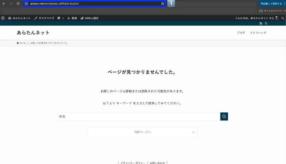
Task: Open プライバシーポリシー footer link
Action: point(133,163)
